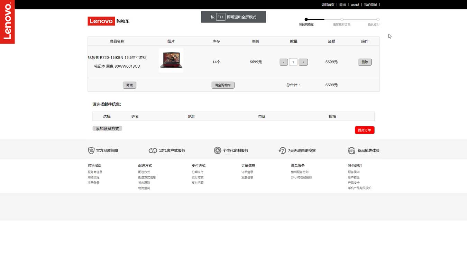Delete the item with 删除 button

coord(365,62)
